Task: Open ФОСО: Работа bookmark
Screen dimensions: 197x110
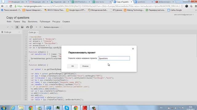Action: tap(54, 10)
